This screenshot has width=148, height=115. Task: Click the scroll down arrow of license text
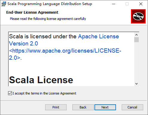point(136,84)
